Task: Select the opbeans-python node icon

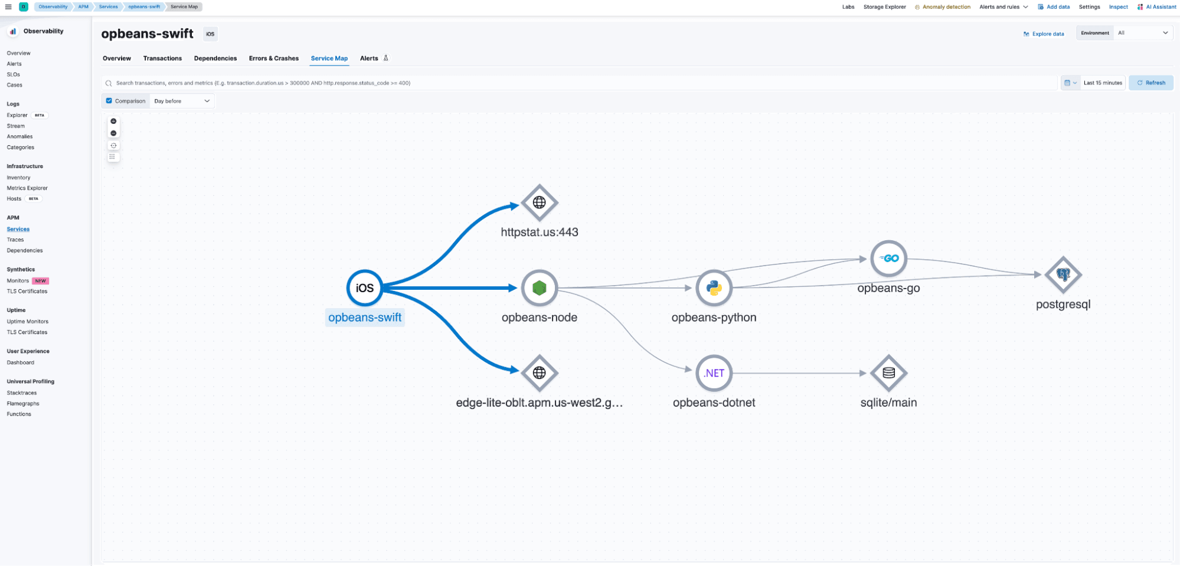Action: [714, 288]
